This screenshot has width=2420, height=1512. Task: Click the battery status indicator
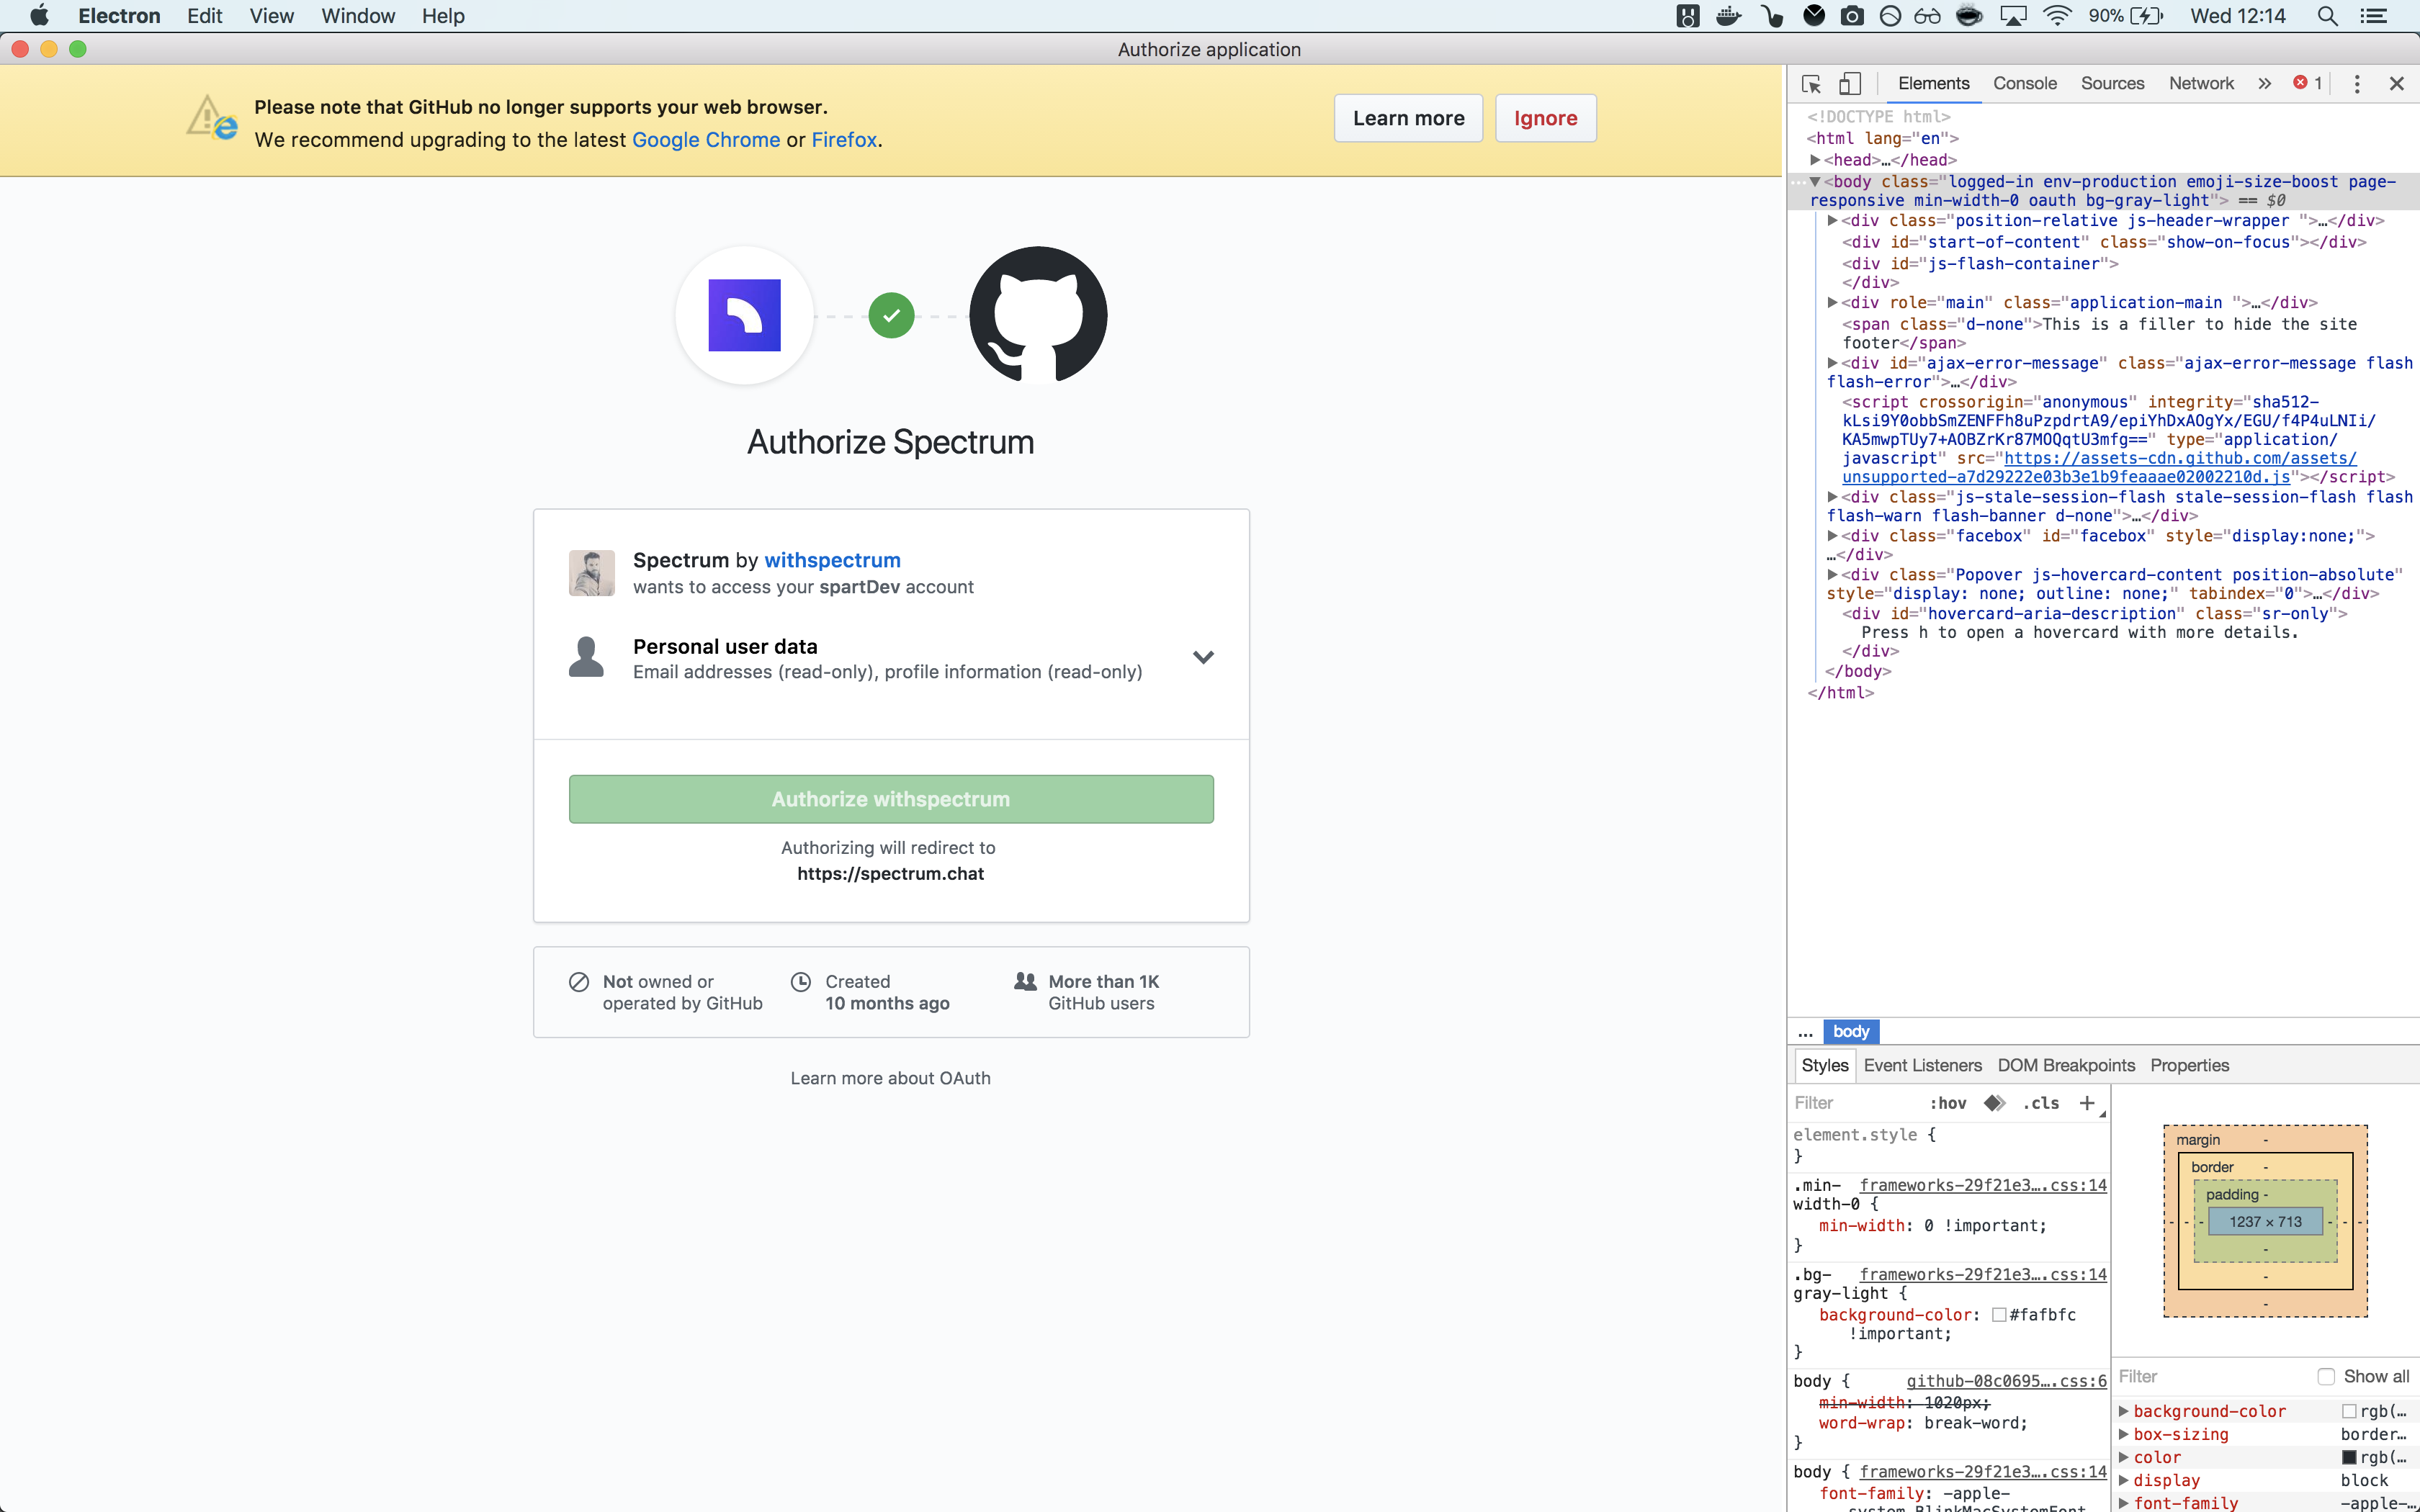[2126, 16]
